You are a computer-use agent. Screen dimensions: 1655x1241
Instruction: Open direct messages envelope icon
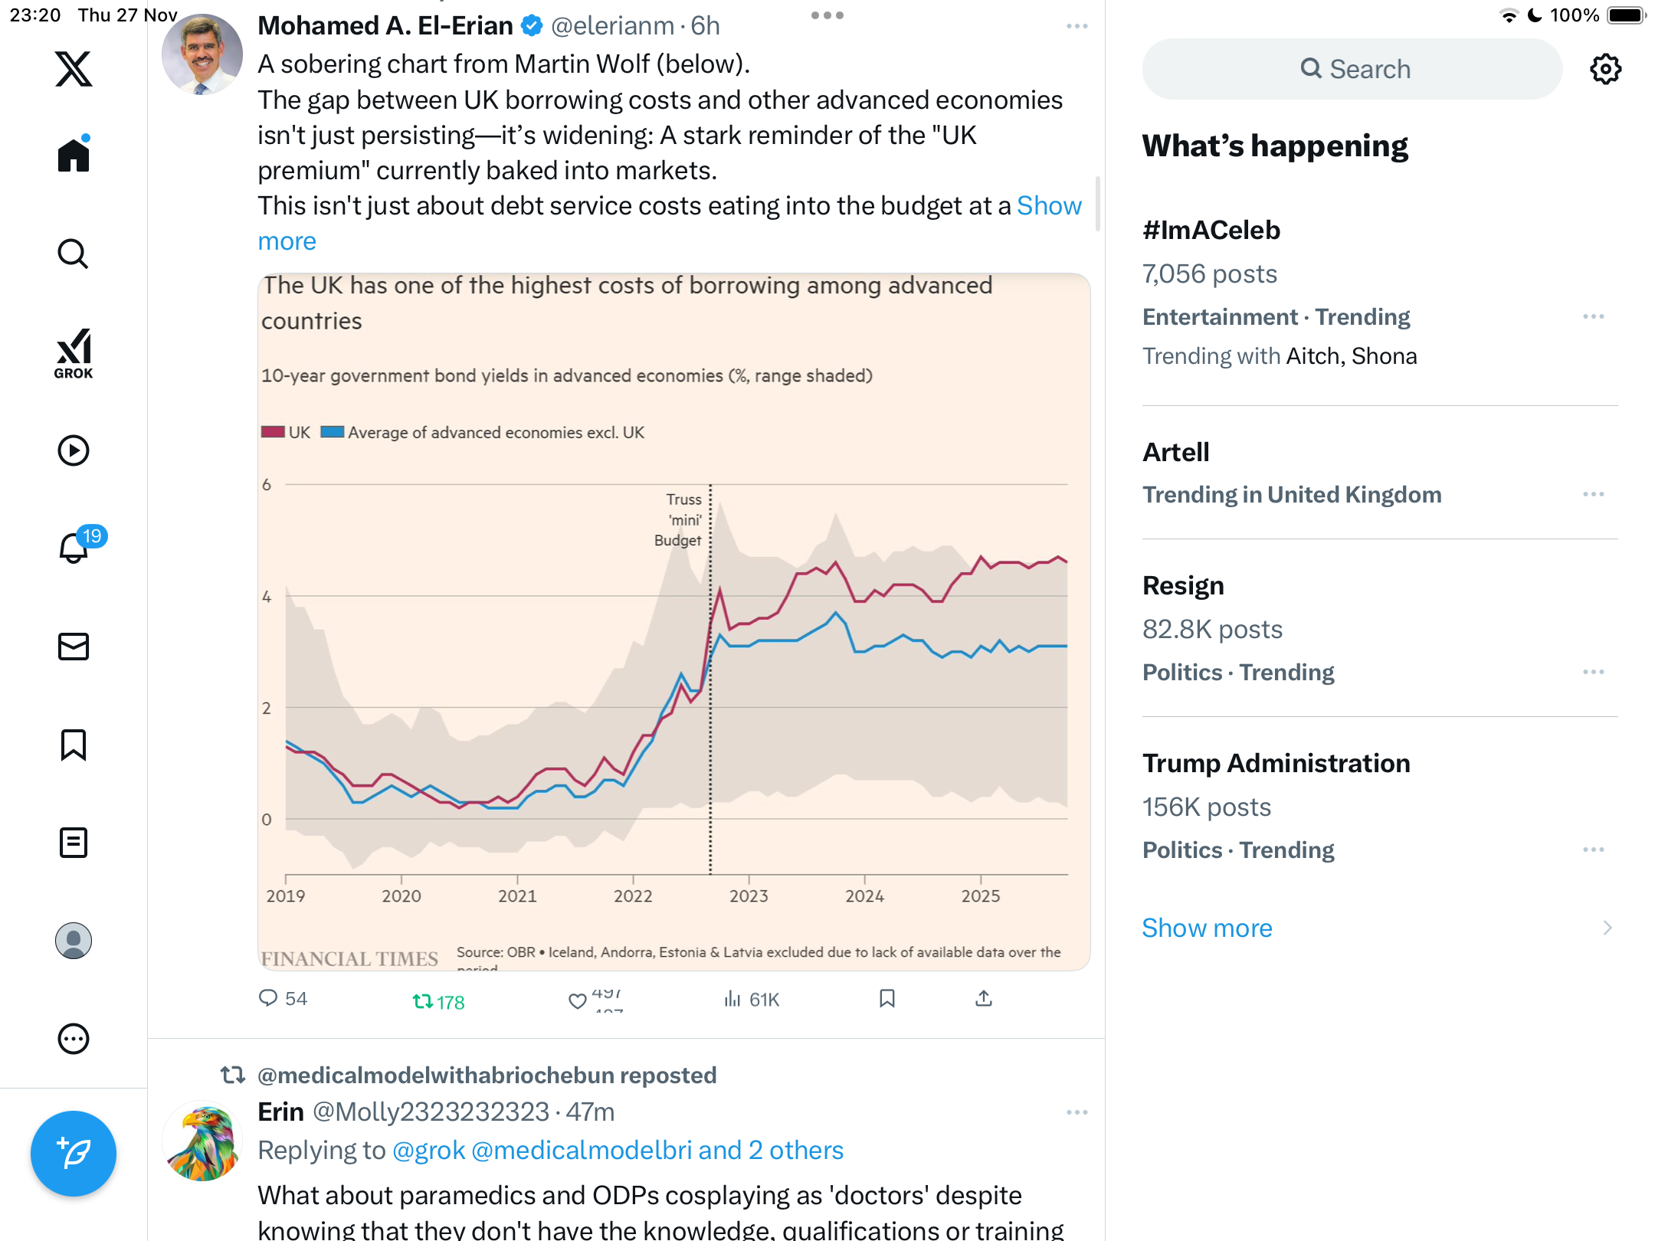click(74, 647)
